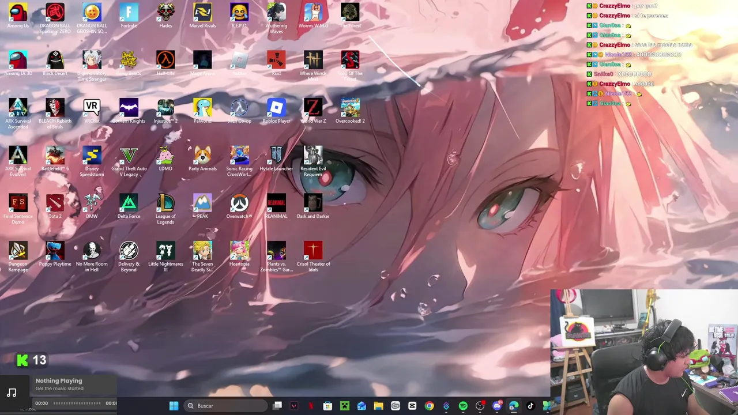Select the Worms W.M.D shortcut

tap(313, 16)
